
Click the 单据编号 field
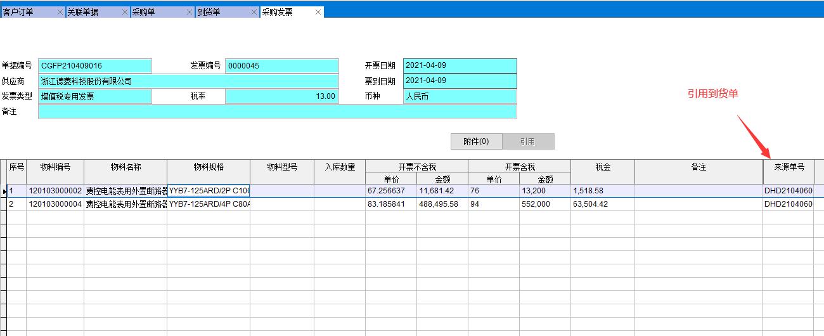coord(95,66)
